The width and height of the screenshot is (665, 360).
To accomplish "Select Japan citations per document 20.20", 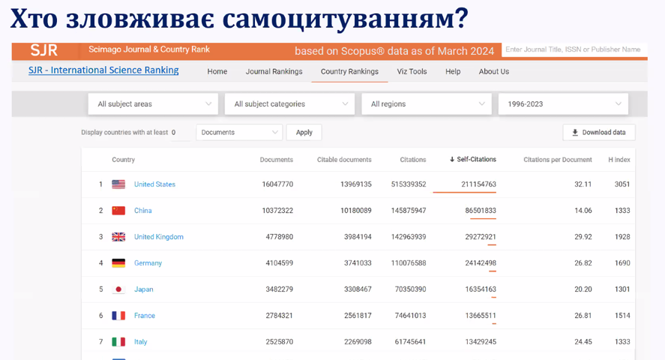I will pyautogui.click(x=583, y=289).
